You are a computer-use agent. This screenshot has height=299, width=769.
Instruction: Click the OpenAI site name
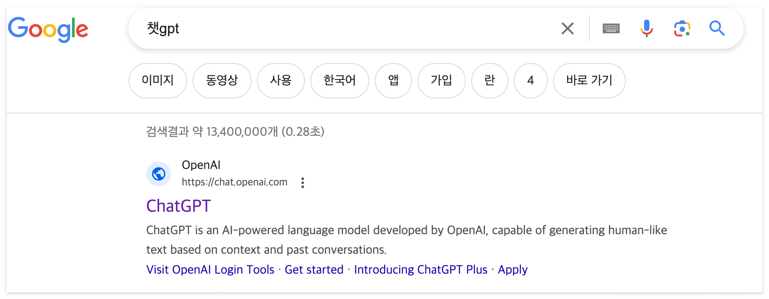pos(201,165)
